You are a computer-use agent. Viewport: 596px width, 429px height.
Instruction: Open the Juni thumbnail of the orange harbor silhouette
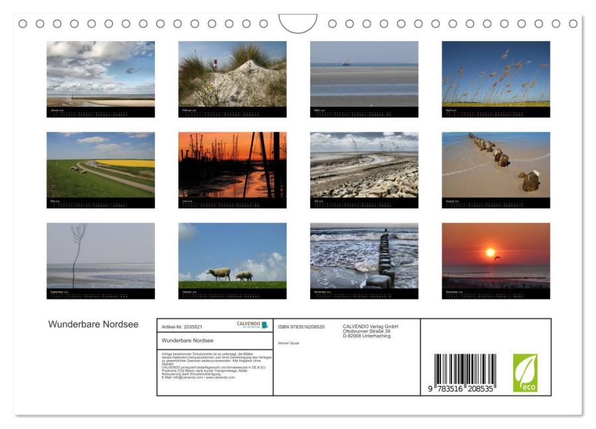[232, 170]
